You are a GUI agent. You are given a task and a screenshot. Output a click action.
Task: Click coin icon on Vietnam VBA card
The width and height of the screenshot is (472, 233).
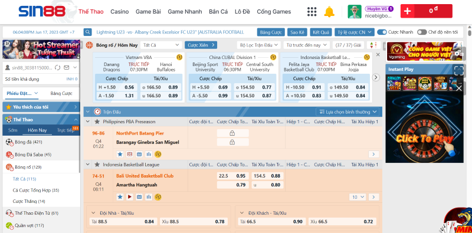179,57
